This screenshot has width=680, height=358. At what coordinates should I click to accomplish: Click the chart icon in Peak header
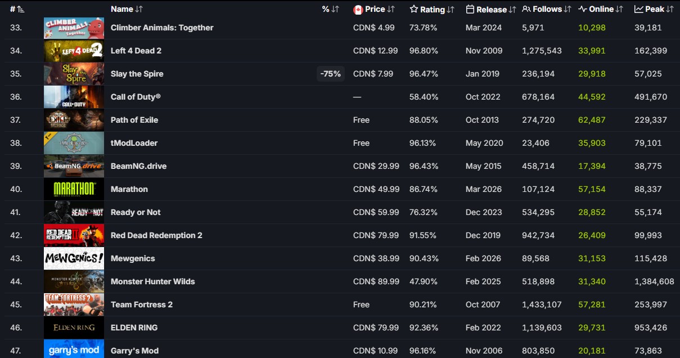(x=639, y=10)
